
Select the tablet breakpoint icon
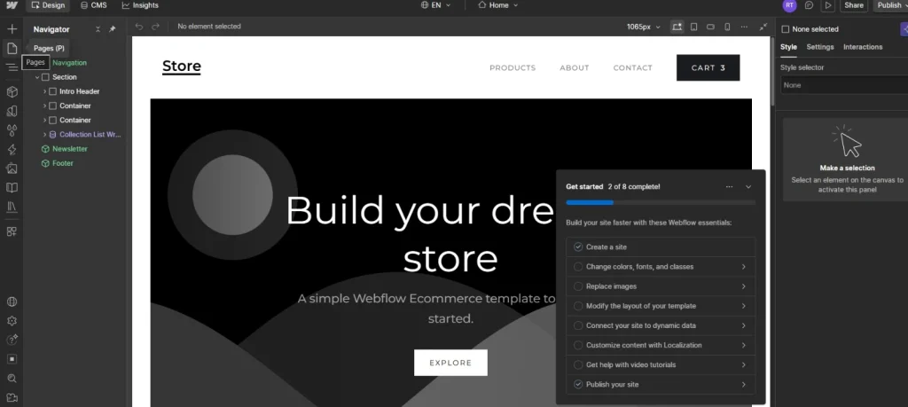[x=693, y=27]
